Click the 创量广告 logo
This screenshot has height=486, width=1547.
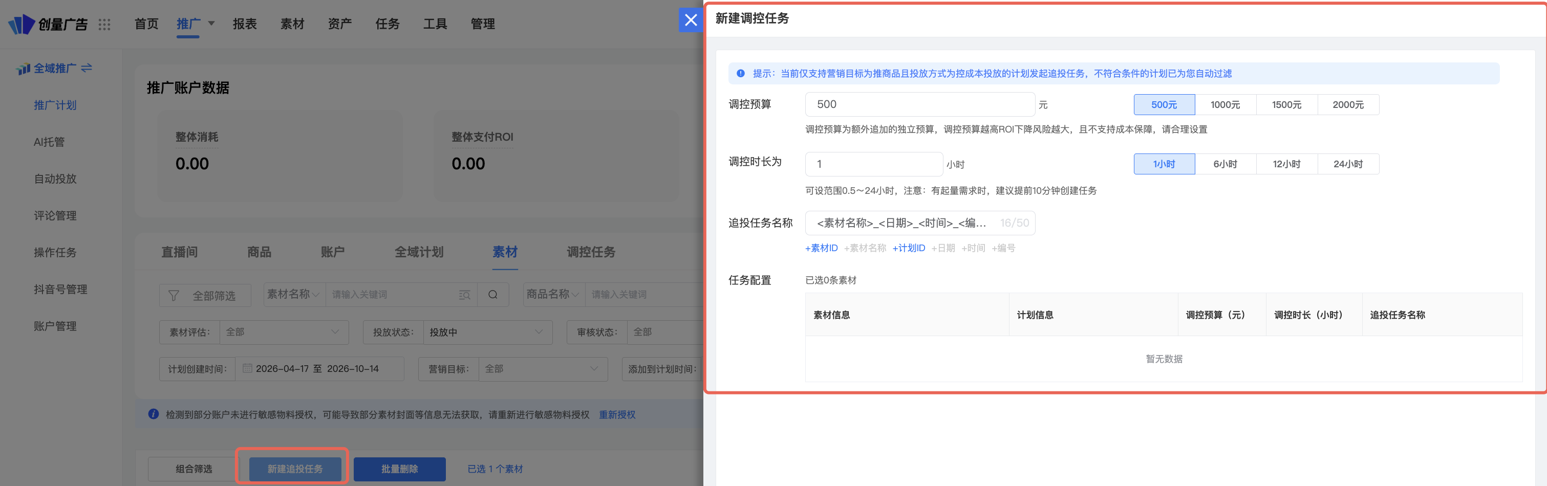[x=48, y=24]
